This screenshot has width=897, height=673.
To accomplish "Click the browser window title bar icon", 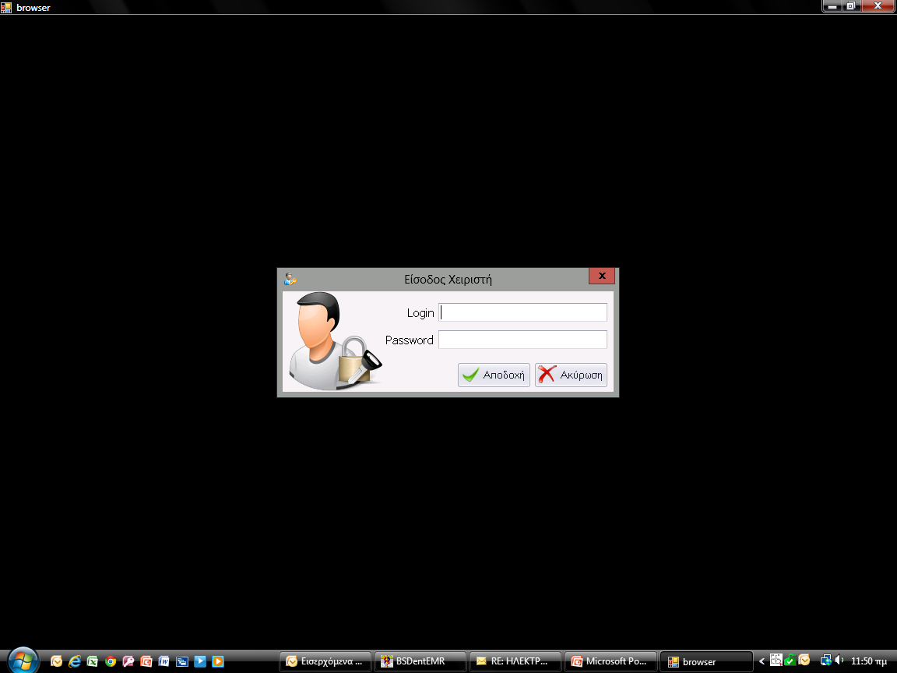I will [x=6, y=8].
